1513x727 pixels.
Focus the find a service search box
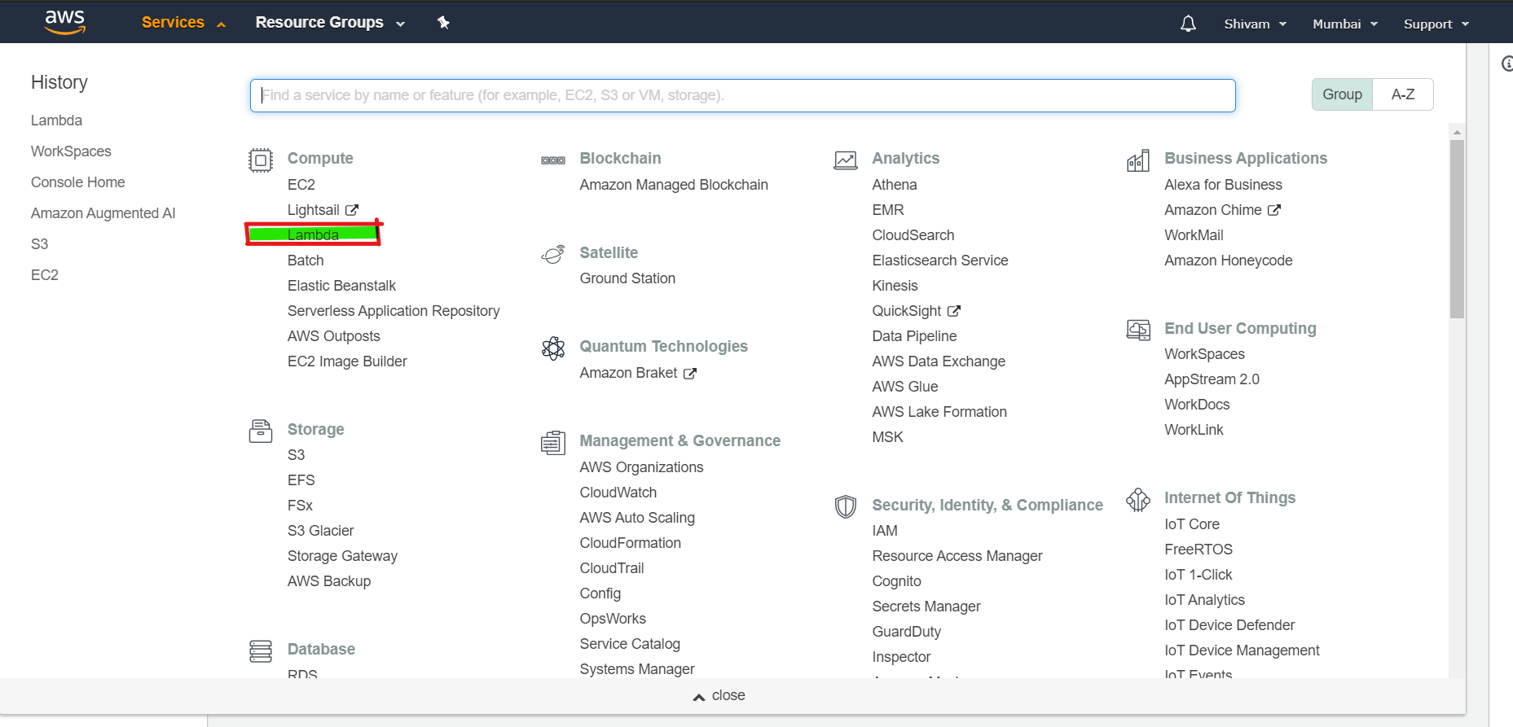(742, 95)
